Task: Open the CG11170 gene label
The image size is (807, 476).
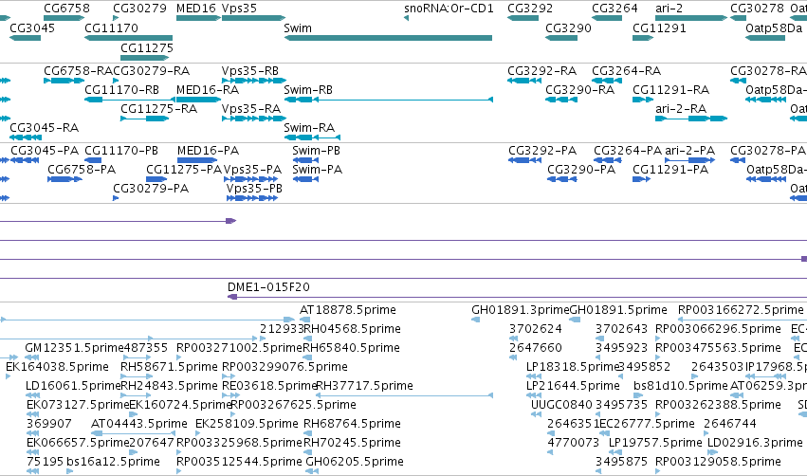Action: tap(111, 27)
